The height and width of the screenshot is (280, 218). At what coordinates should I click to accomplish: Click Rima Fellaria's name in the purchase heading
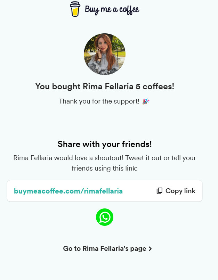tap(108, 87)
